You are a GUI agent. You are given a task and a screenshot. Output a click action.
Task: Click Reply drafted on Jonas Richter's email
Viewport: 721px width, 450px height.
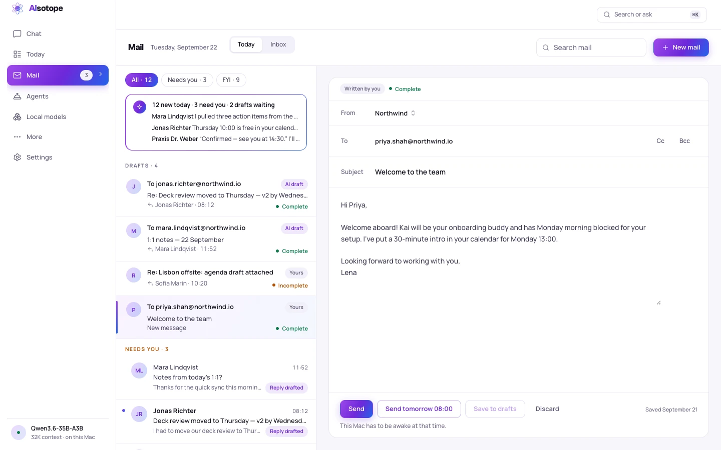click(286, 431)
